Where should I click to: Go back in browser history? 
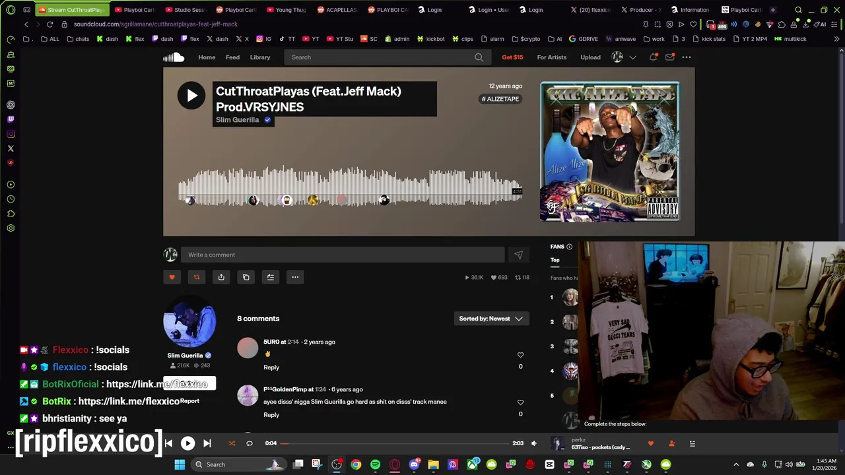[x=26, y=24]
